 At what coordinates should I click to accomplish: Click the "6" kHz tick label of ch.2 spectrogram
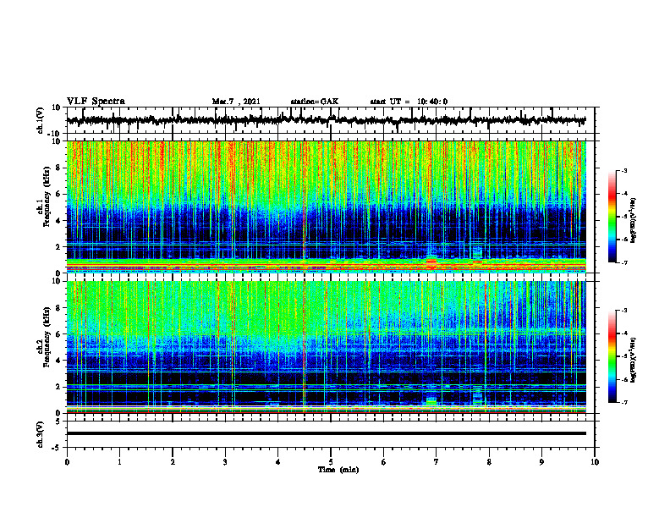58,334
